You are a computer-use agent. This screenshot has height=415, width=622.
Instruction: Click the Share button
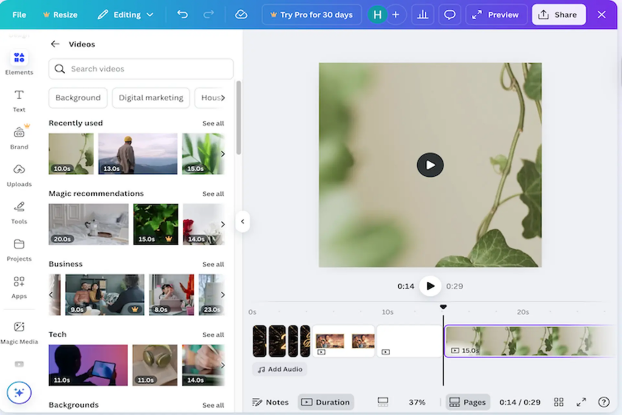[x=558, y=15]
